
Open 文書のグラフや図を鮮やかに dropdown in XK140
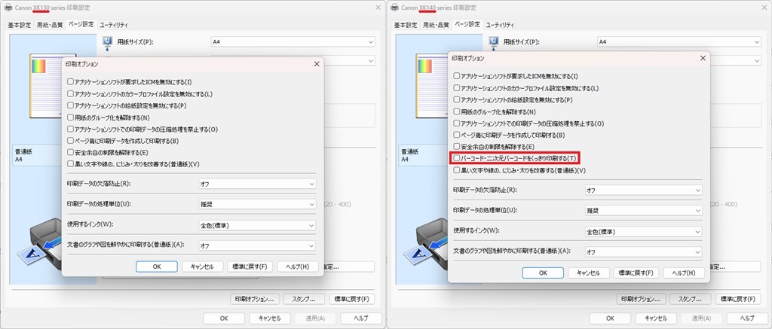point(643,251)
